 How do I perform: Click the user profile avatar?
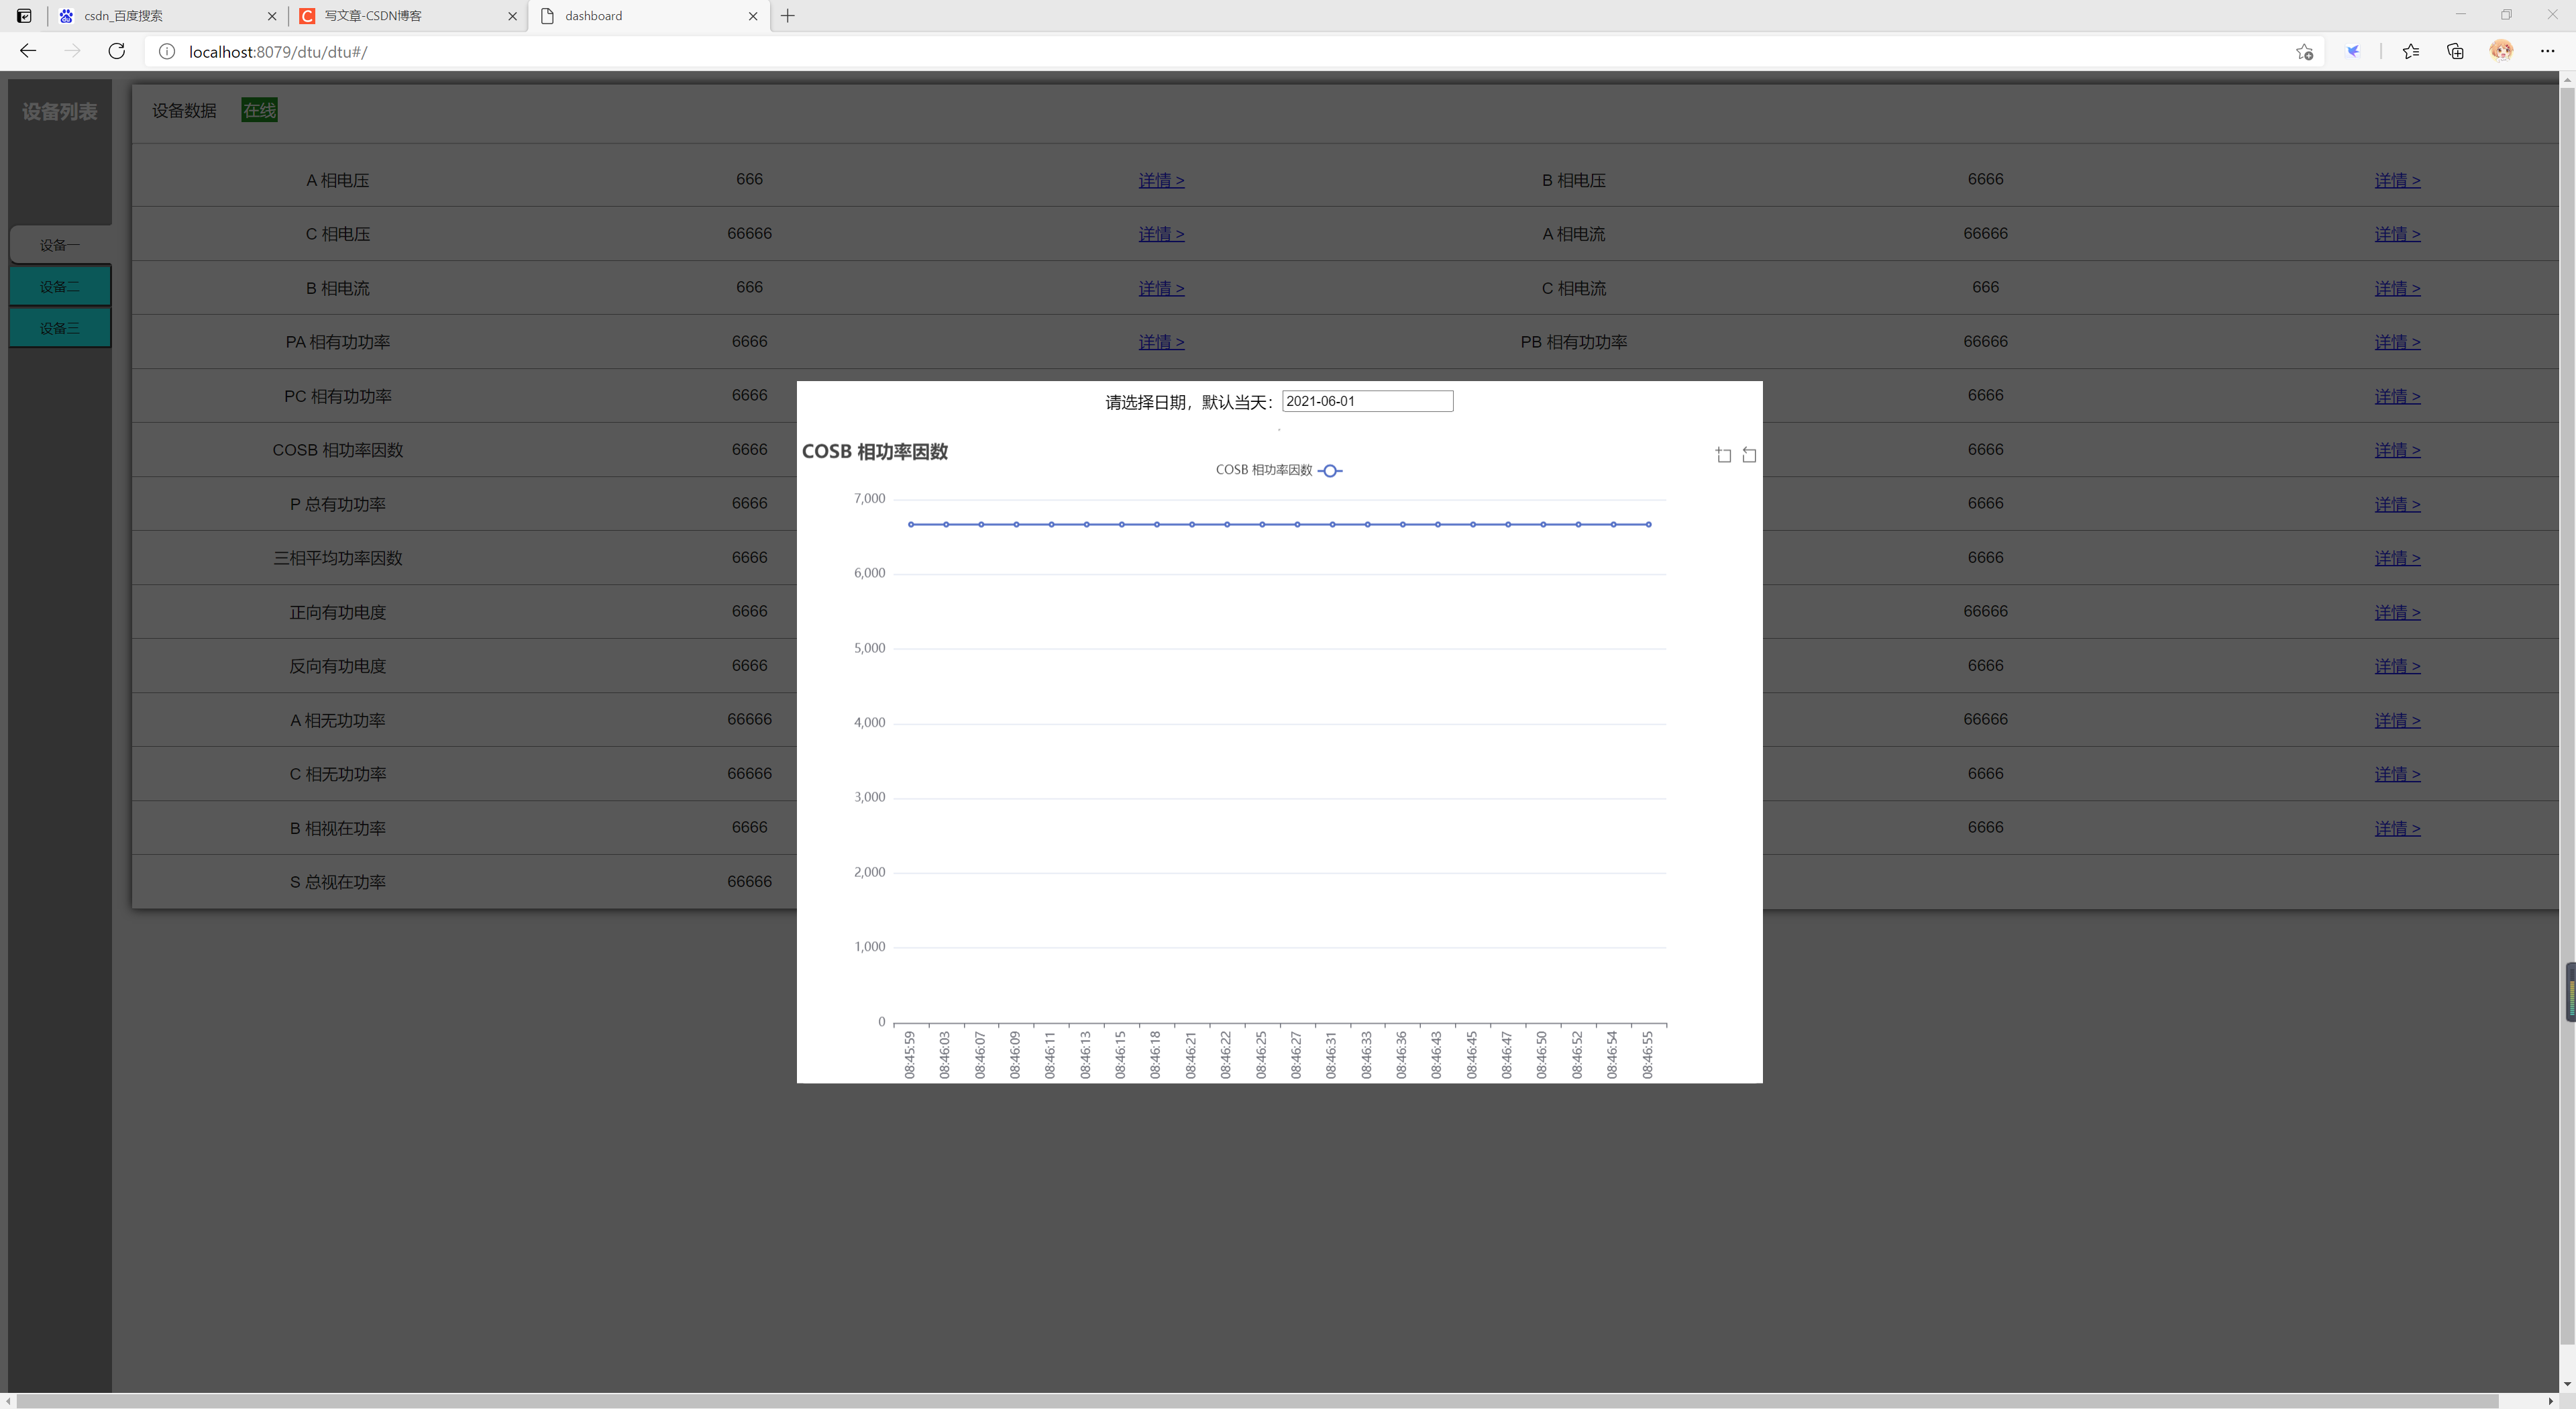pyautogui.click(x=2501, y=52)
